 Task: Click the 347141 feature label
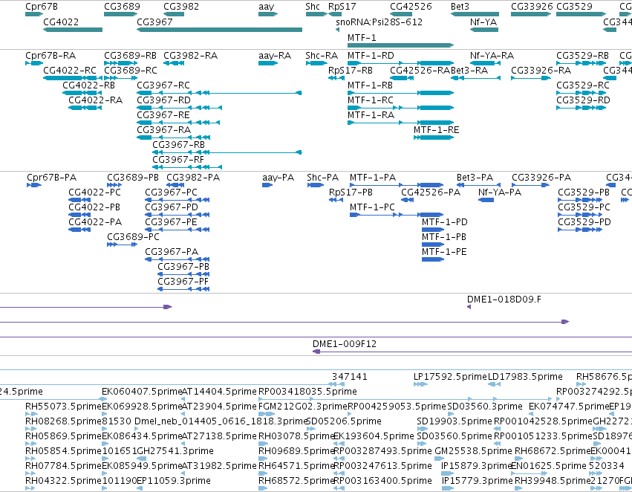(x=350, y=377)
